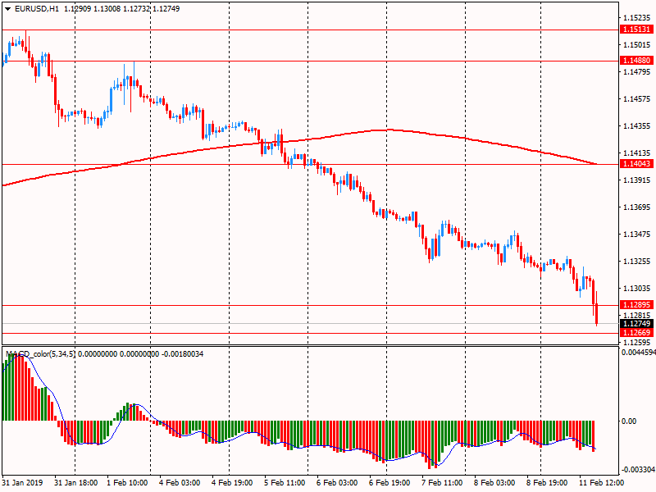The image size is (656, 492).
Task: Click the 31 Jan 2019 date label
Action: click(x=23, y=482)
